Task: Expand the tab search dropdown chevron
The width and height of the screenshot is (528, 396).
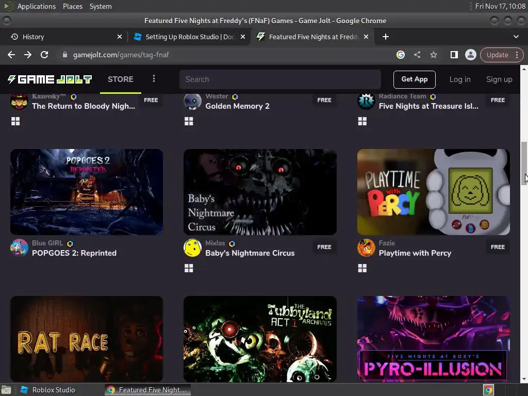Action: coord(516,37)
